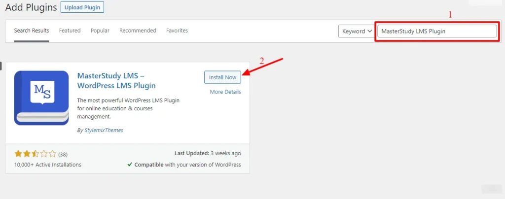Click the Upload Plugin button
This screenshot has height=199, width=505.
coord(82,7)
